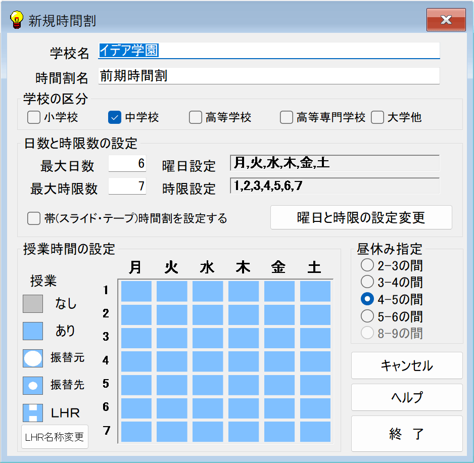Click the 最大時限数 value field
474x463 pixels.
pos(127,187)
